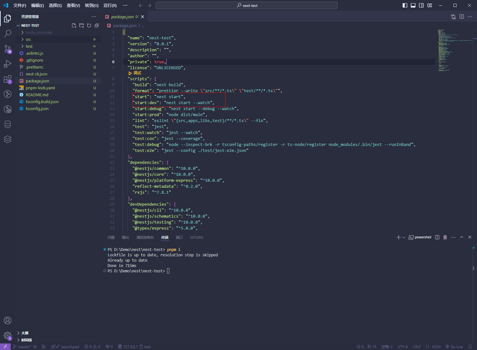Open the Run and Debug view
Screen dimensions: 477x350
(8, 64)
